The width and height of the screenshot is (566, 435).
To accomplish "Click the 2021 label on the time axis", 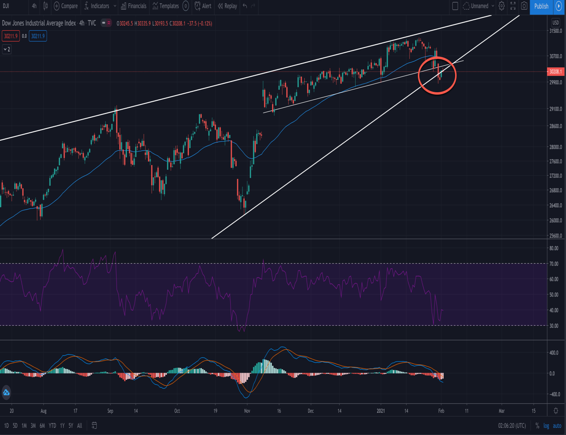I will pyautogui.click(x=381, y=411).
